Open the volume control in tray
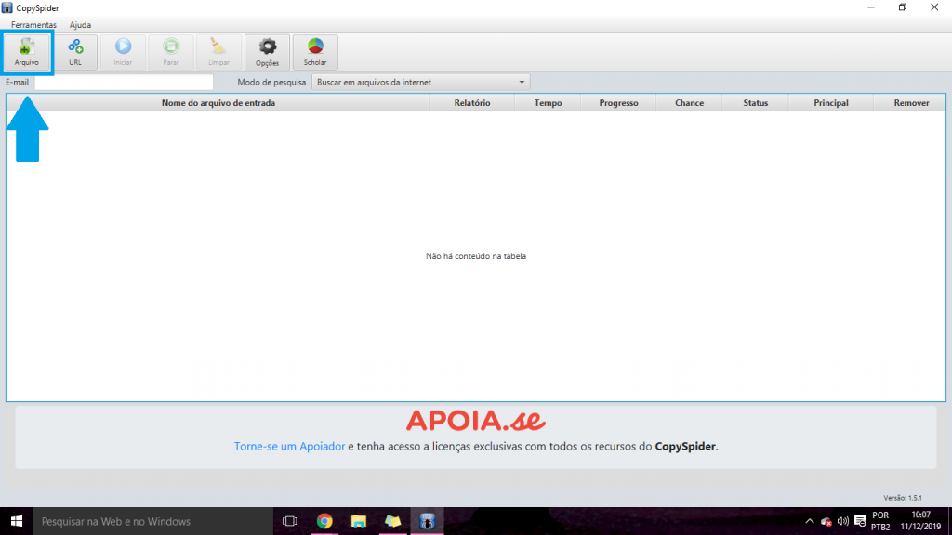This screenshot has width=952, height=535. click(x=842, y=521)
